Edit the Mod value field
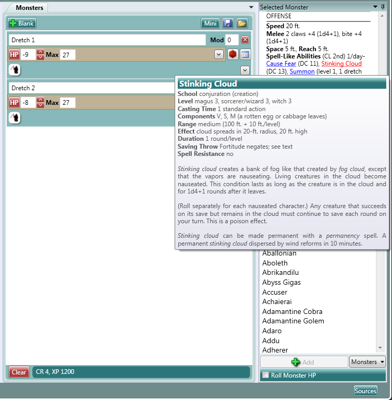This screenshot has height=400, width=392. [x=232, y=40]
